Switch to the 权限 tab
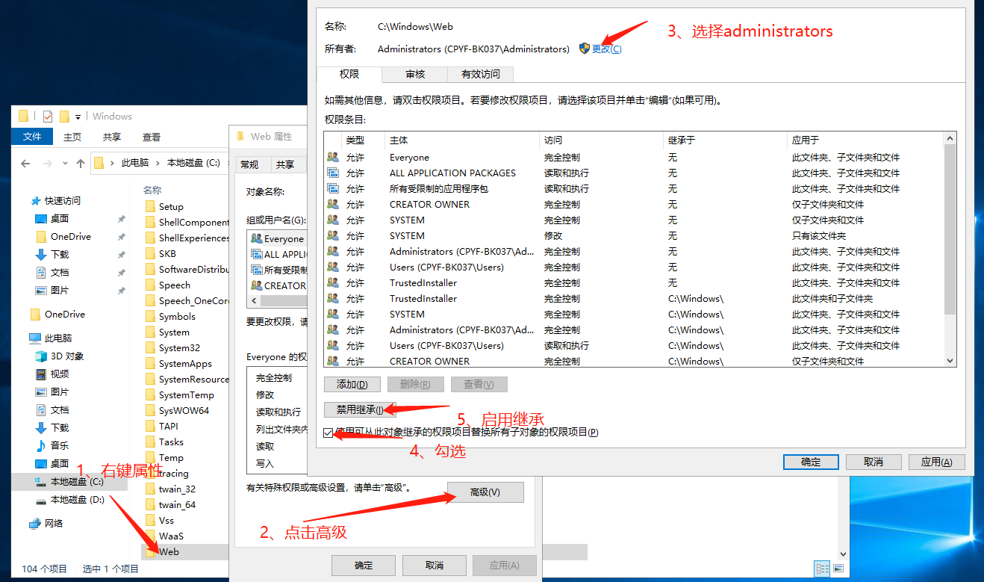 tap(349, 74)
